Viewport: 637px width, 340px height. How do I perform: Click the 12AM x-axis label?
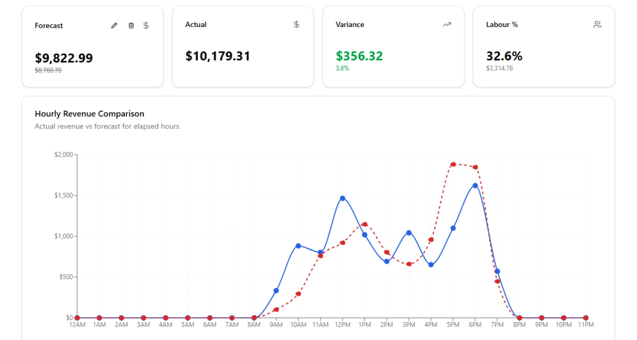tap(77, 325)
